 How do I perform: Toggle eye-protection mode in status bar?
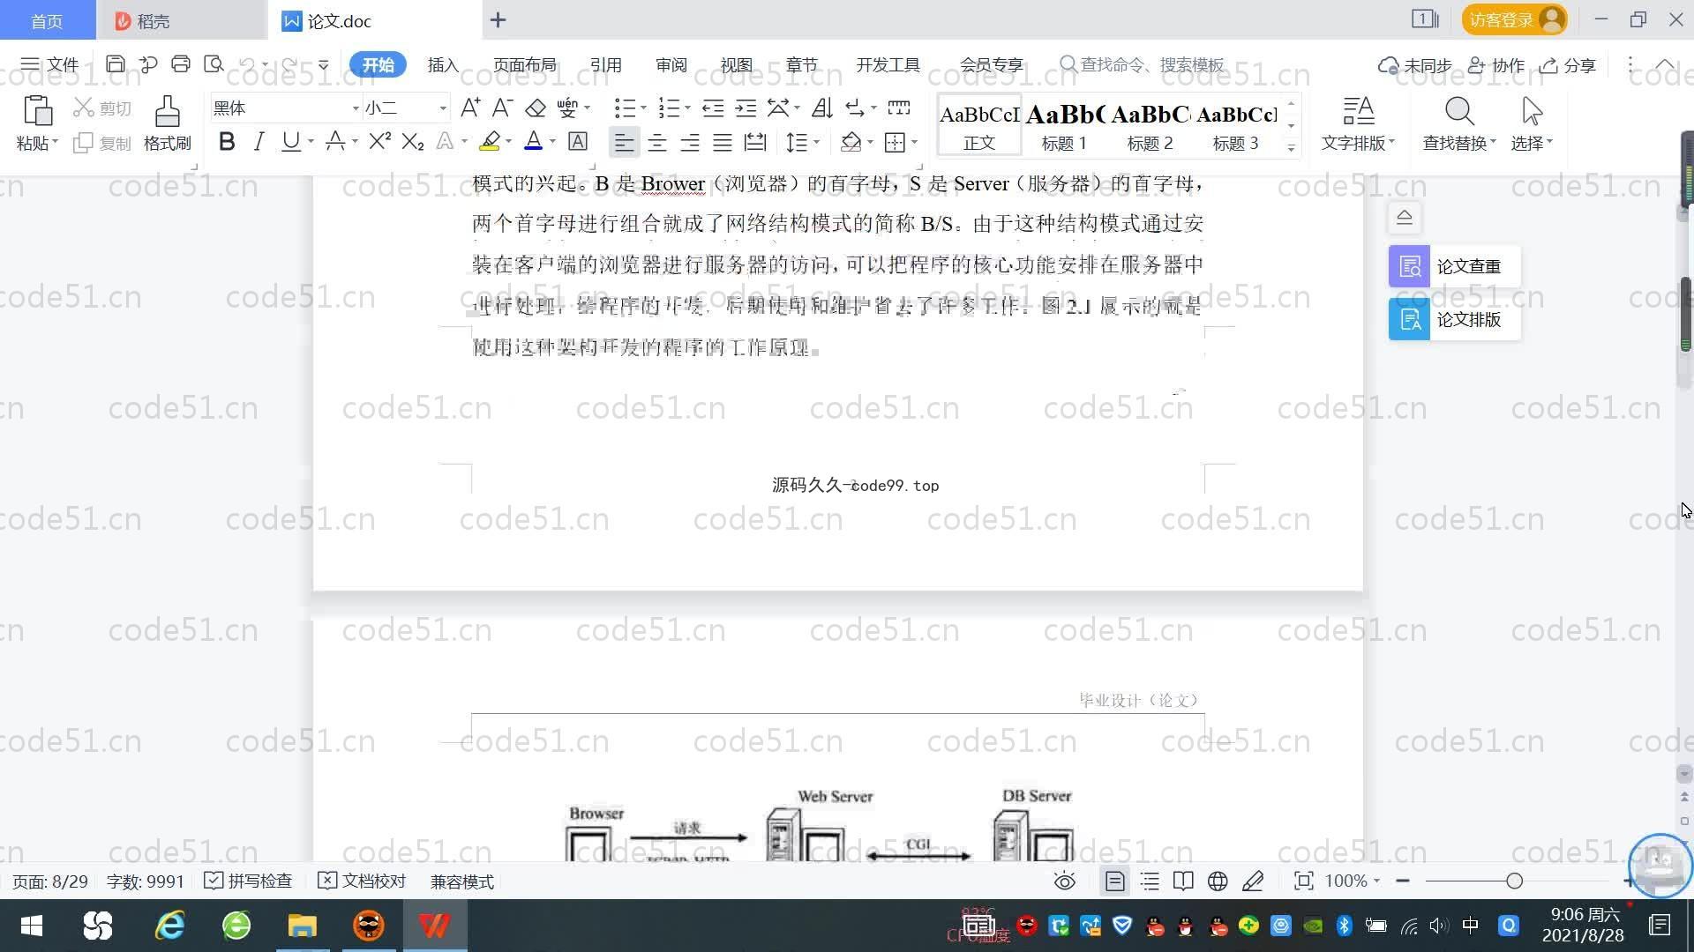point(1064,881)
